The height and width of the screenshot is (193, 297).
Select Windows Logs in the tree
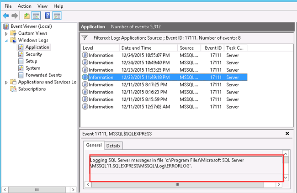33,40
